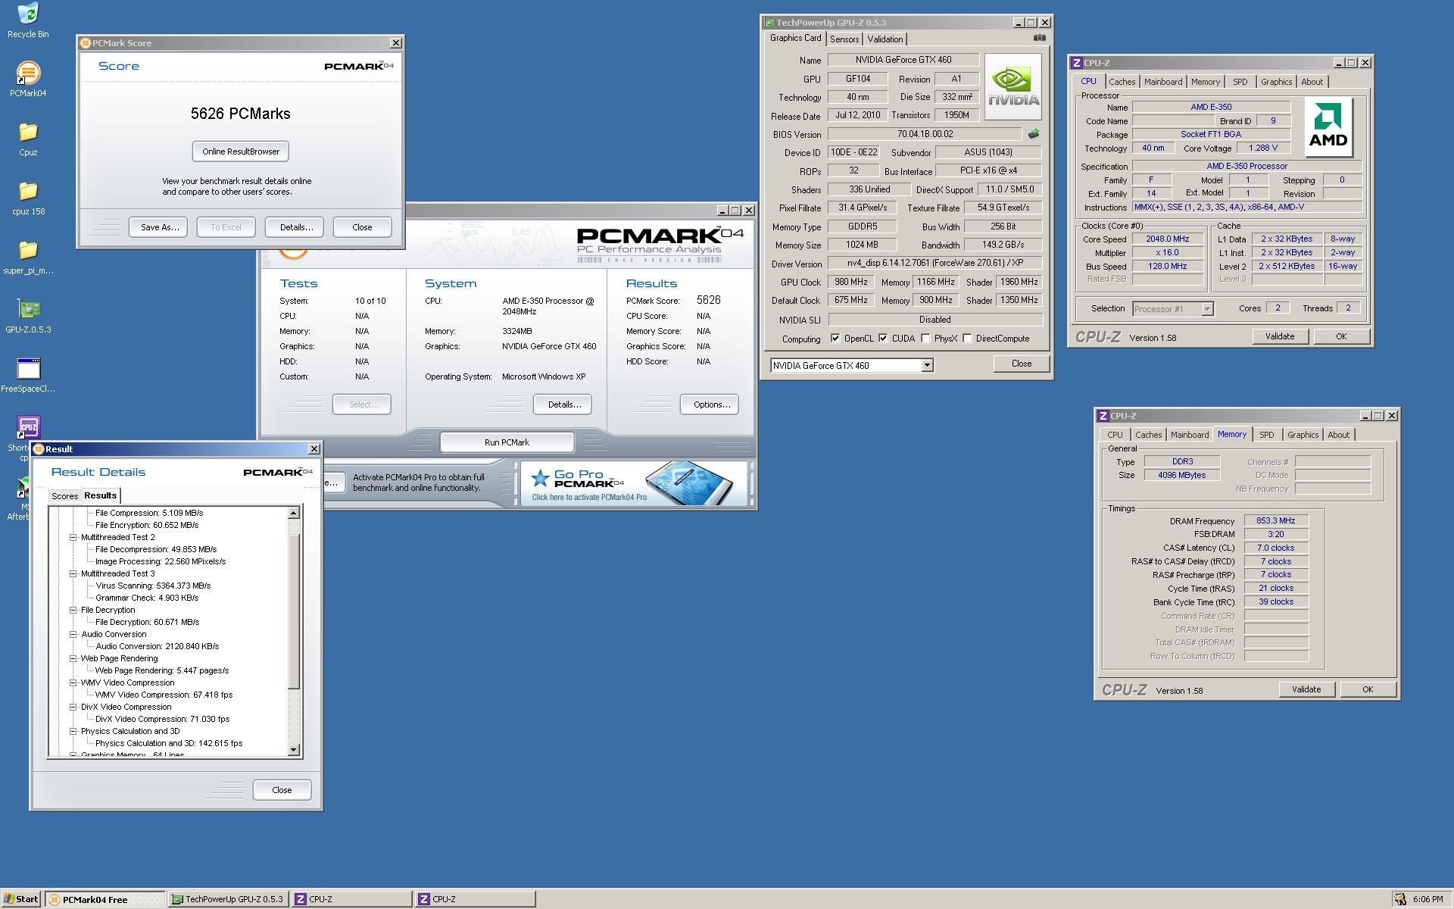Viewport: 1454px width, 909px height.
Task: Click Run PCMark button
Action: coord(507,442)
